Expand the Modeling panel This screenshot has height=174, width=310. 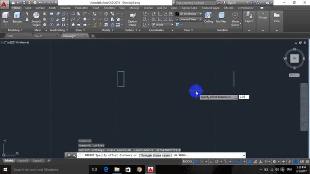(15, 30)
